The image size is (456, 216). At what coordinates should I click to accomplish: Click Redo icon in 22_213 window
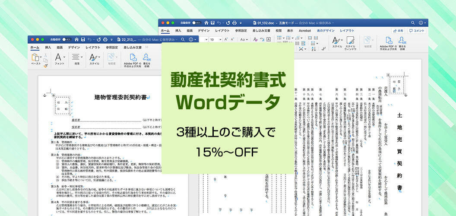click(98, 39)
